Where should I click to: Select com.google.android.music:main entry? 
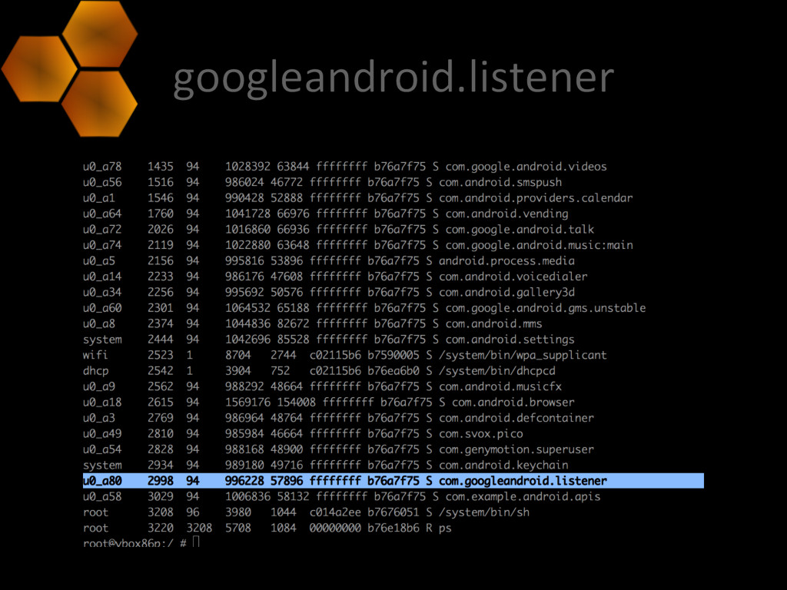click(x=539, y=245)
